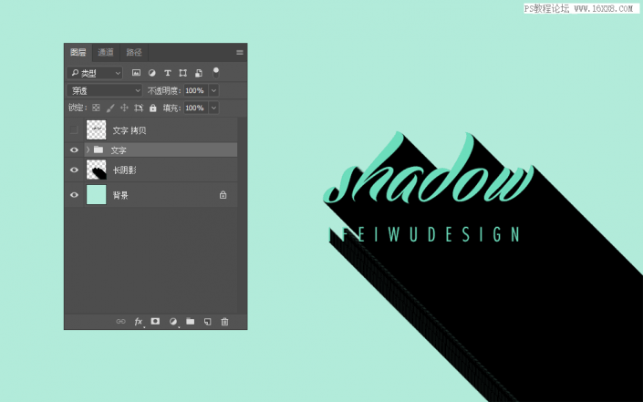Screen dimensions: 643x402
Task: Click the Layers panel scrollbar
Action: pyautogui.click(x=242, y=215)
